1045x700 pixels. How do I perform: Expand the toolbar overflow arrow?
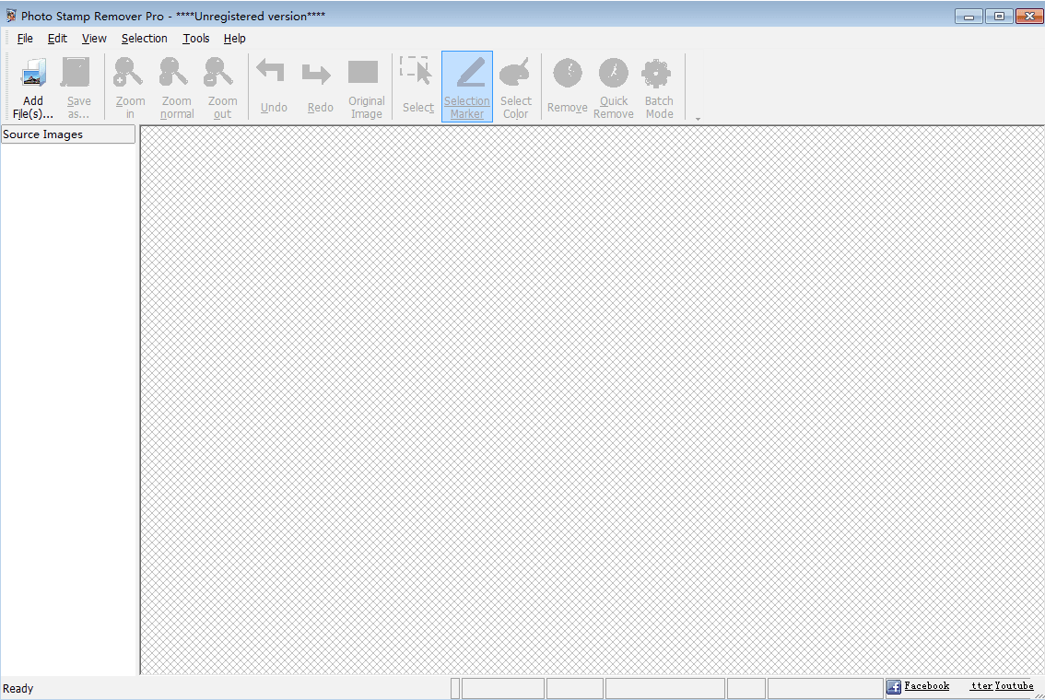coord(698,119)
